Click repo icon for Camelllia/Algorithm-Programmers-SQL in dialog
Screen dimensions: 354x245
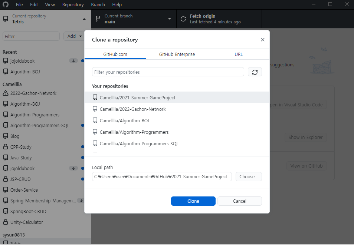pyautogui.click(x=95, y=143)
